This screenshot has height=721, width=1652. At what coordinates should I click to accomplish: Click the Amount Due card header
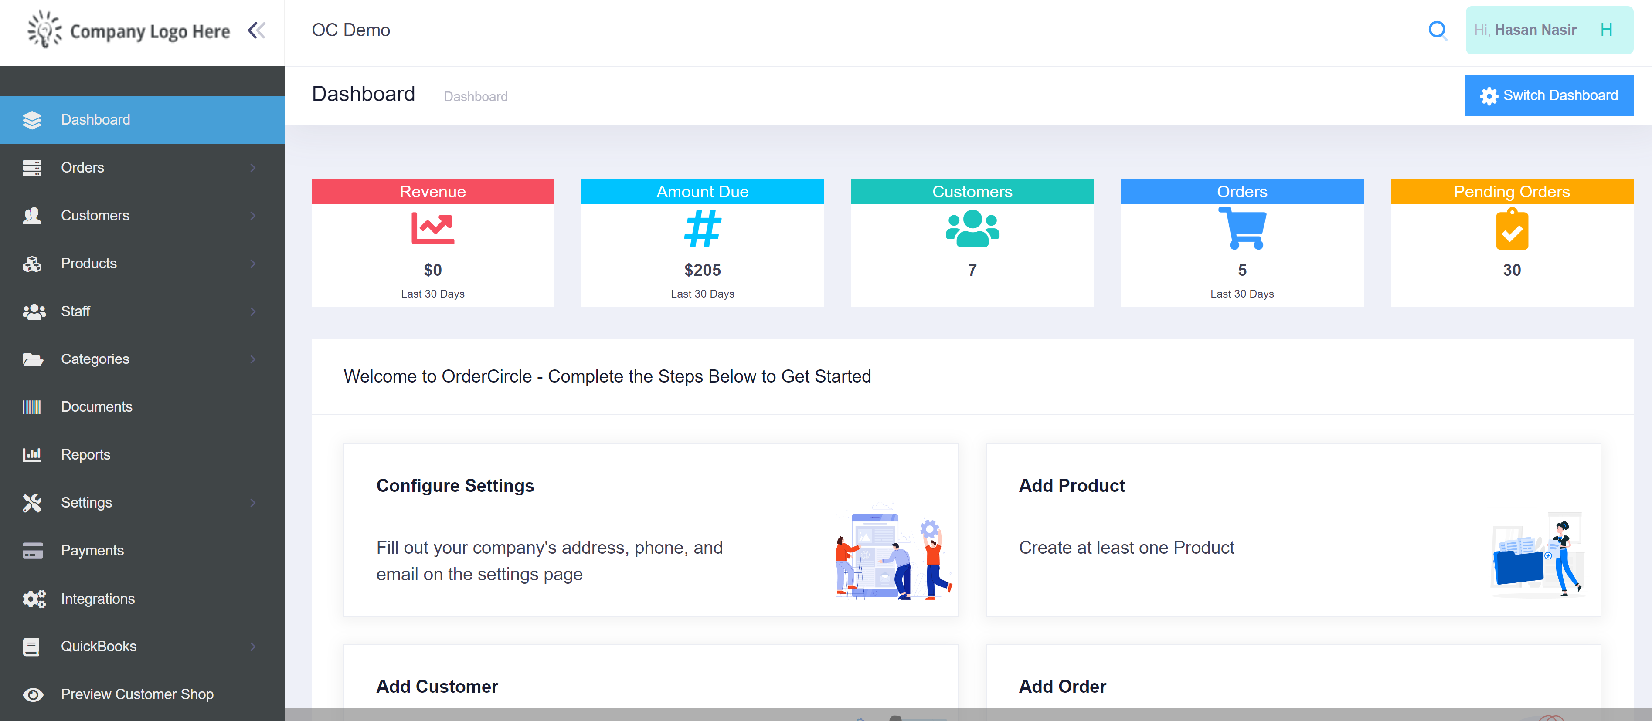702,192
